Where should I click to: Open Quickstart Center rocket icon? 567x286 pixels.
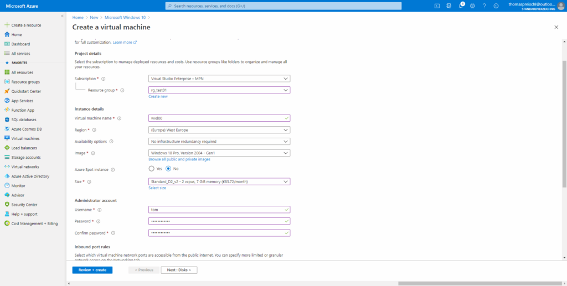pos(7,91)
